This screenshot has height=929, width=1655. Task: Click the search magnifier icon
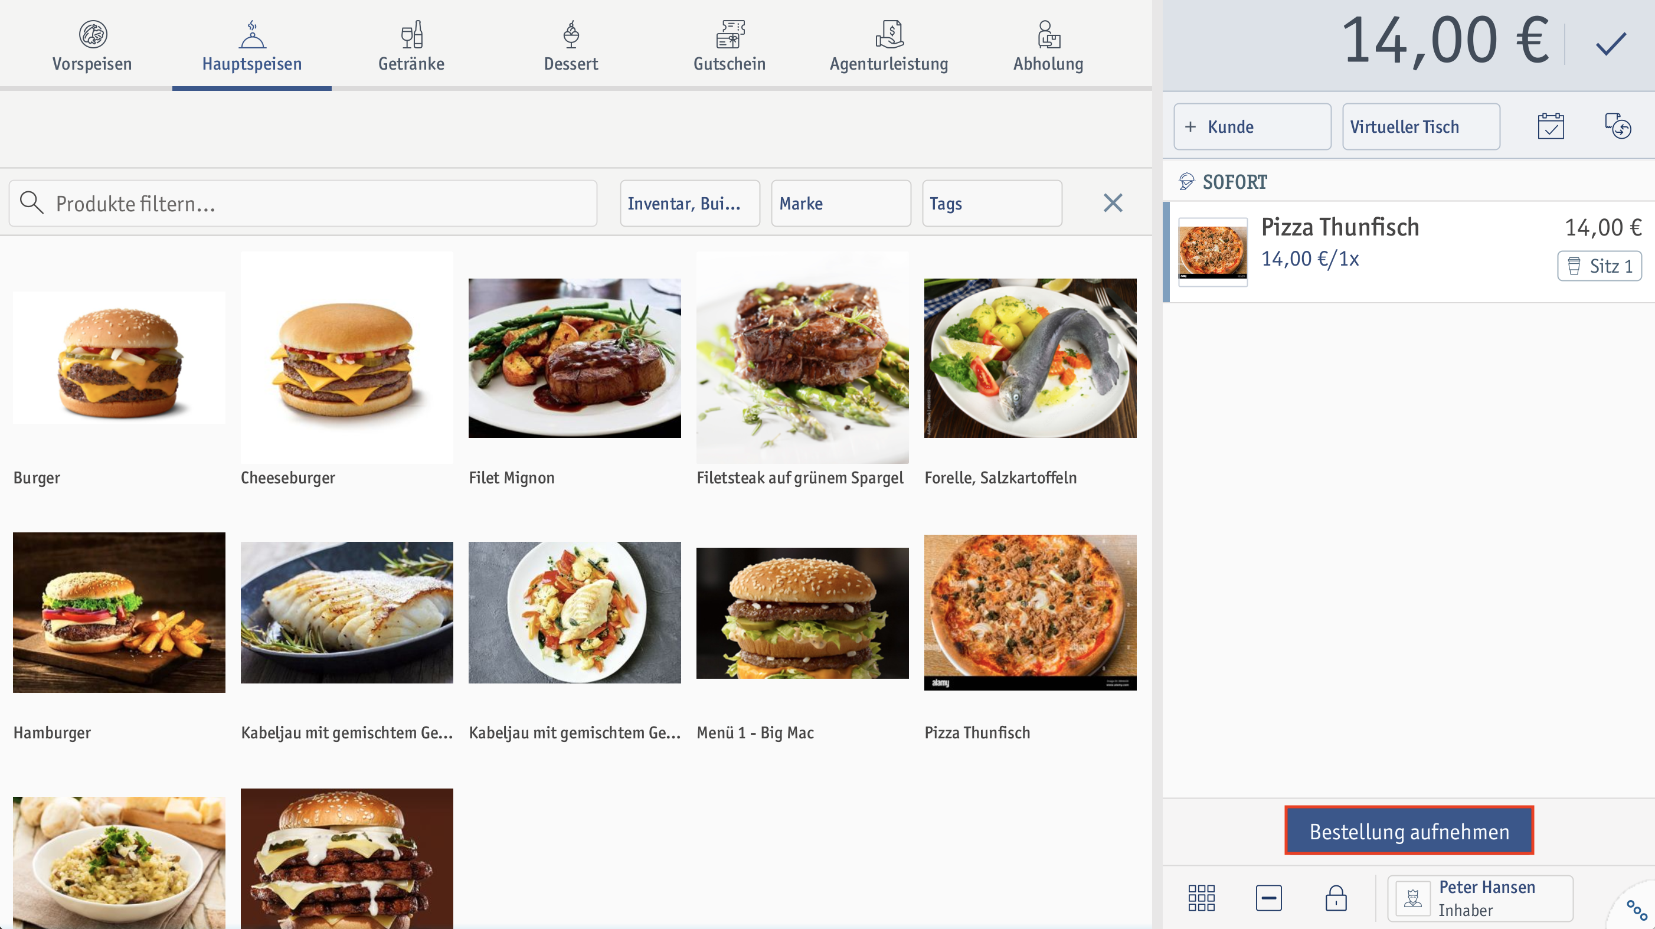point(31,203)
